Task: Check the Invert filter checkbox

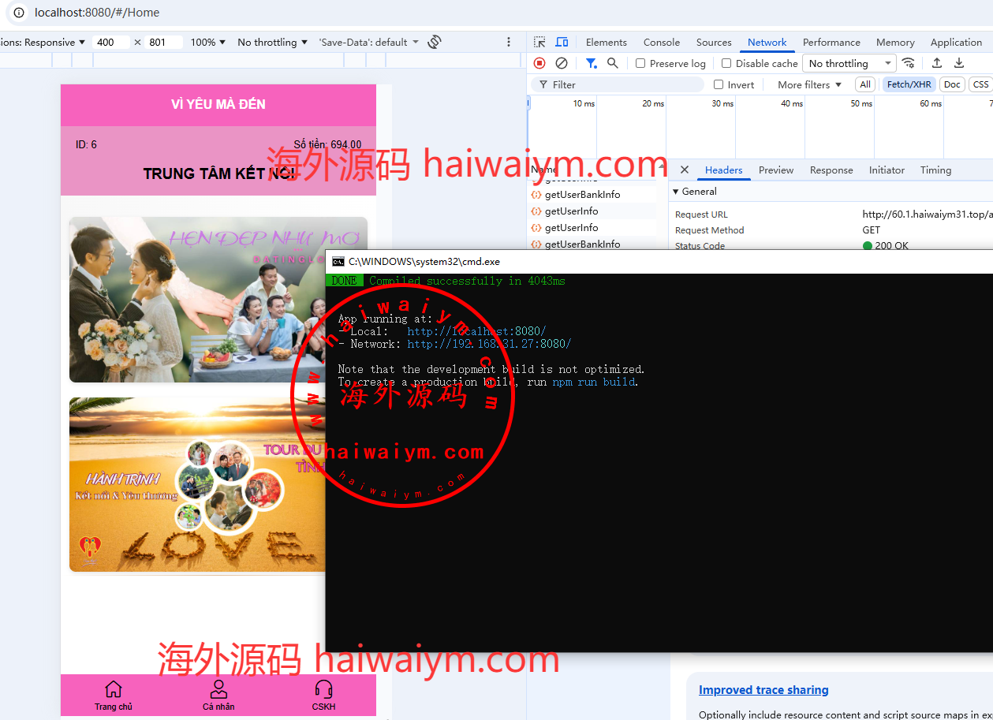Action: (x=719, y=84)
